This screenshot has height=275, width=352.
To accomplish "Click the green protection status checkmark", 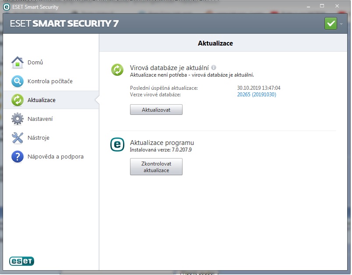I will pos(331,23).
